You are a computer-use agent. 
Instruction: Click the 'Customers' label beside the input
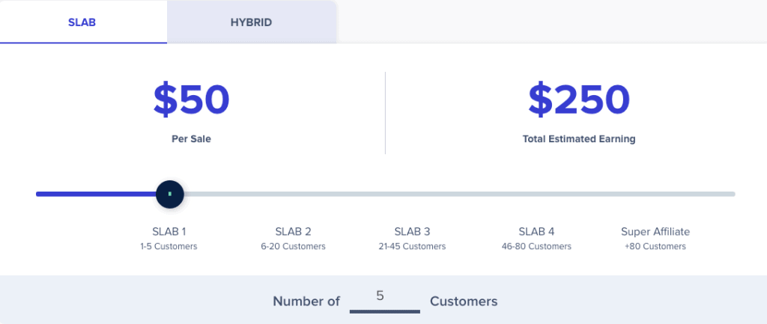pos(464,301)
